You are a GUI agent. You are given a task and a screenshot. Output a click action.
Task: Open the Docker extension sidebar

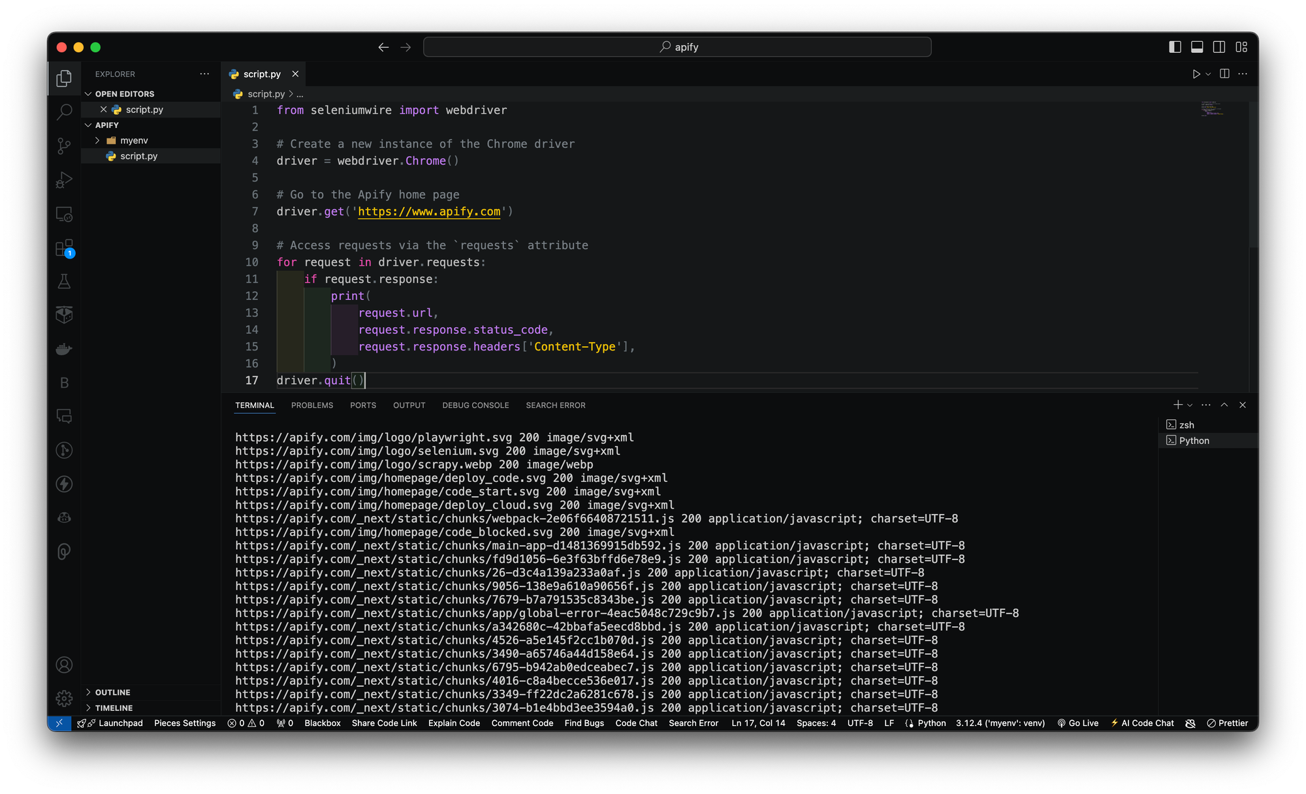point(63,349)
